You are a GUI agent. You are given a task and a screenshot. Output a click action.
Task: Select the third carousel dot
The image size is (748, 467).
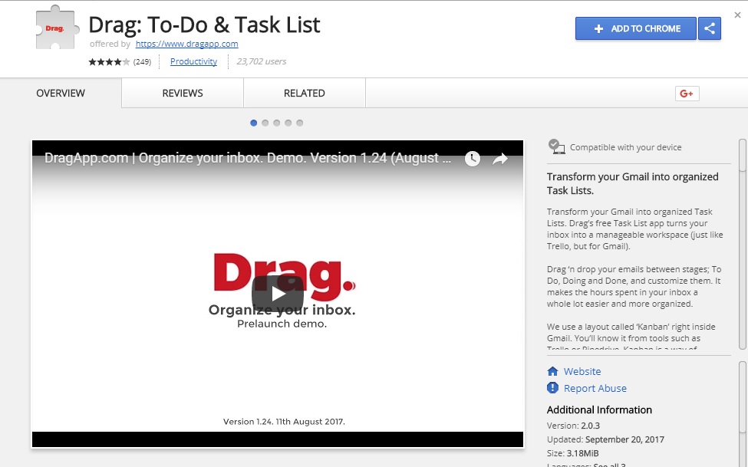click(277, 123)
